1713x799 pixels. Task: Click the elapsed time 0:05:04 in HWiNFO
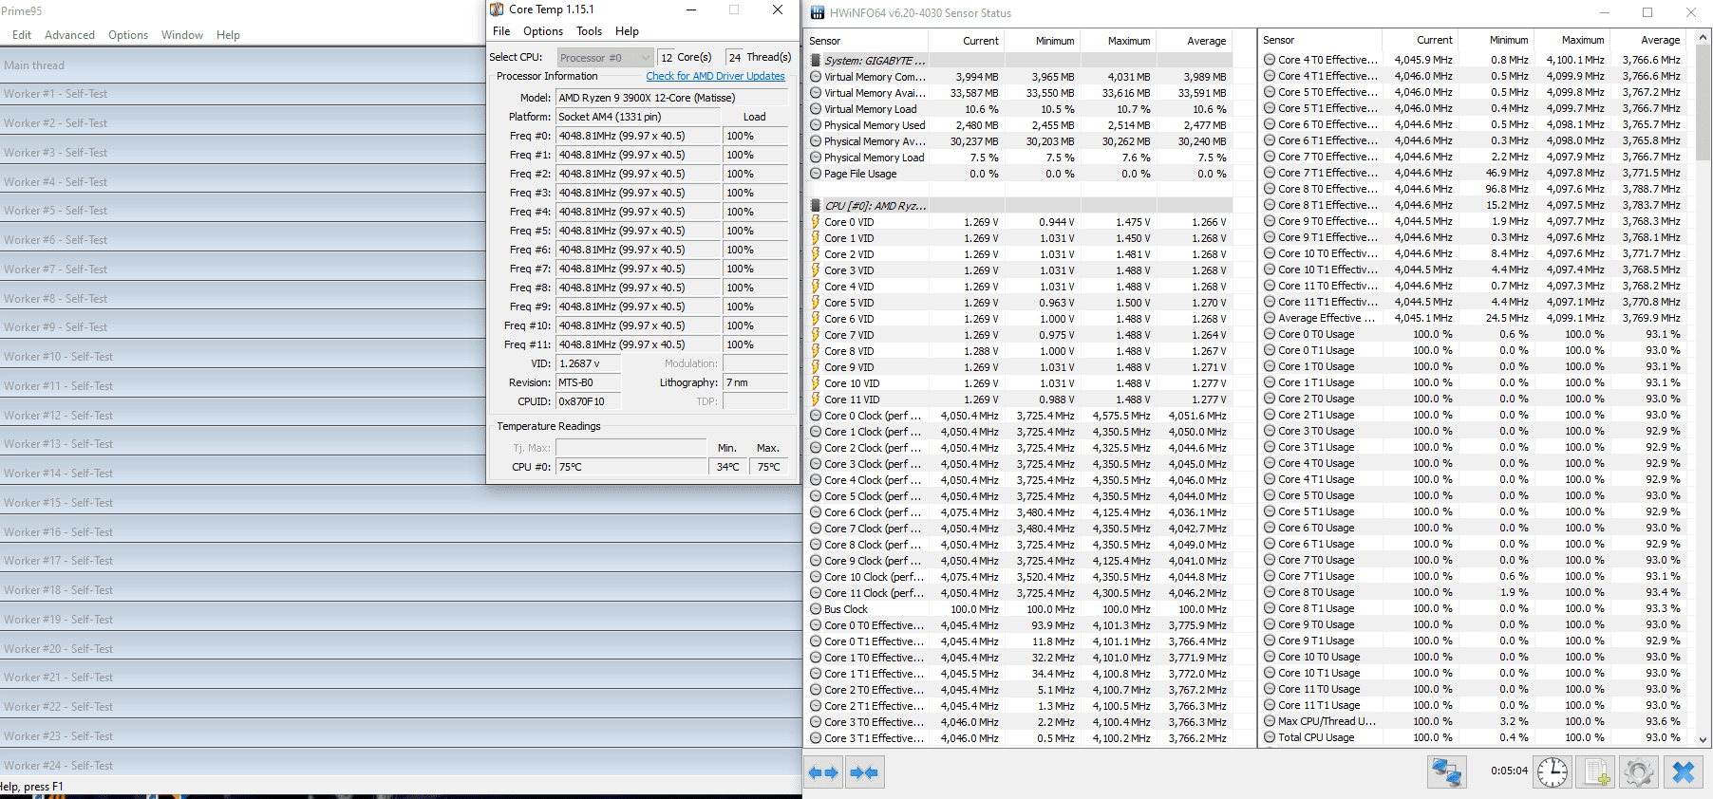point(1508,771)
